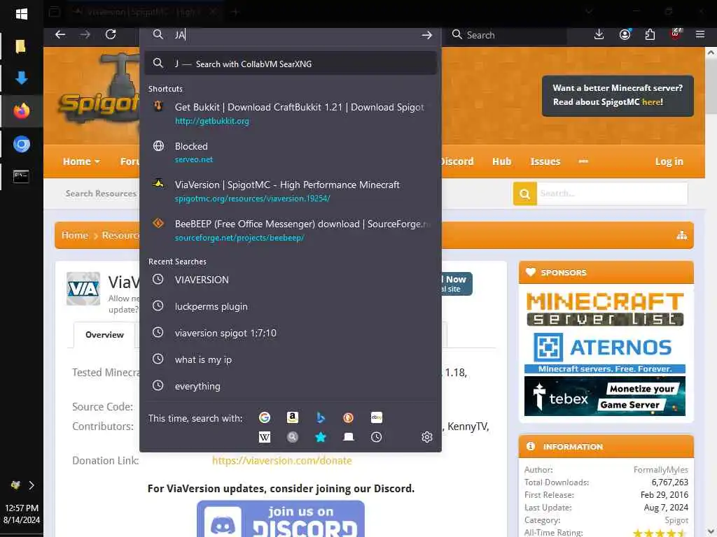Open the Hub navigation item
717x537 pixels.
(x=501, y=162)
